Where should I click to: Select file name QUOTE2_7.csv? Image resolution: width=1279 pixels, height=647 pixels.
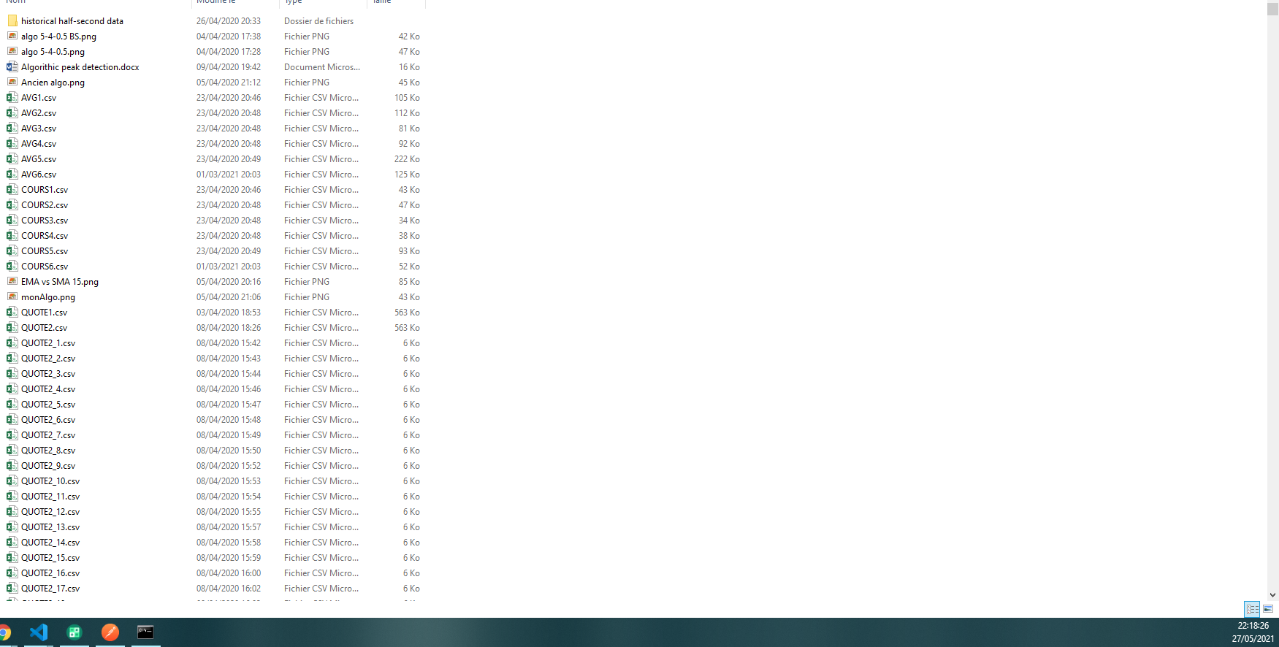tap(48, 435)
